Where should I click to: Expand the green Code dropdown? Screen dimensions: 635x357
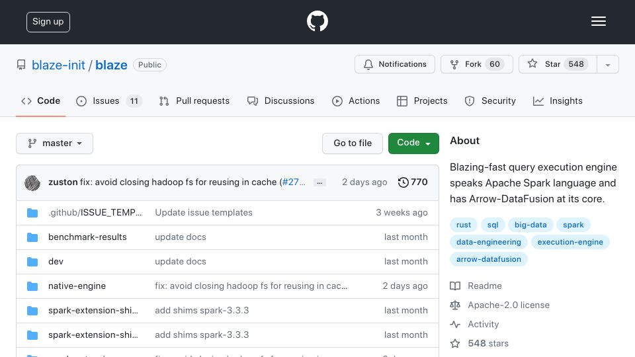pyautogui.click(x=413, y=143)
